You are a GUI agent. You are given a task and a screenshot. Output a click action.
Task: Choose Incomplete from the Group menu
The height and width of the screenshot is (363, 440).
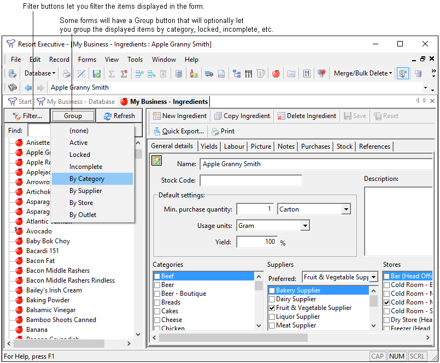[x=92, y=167]
